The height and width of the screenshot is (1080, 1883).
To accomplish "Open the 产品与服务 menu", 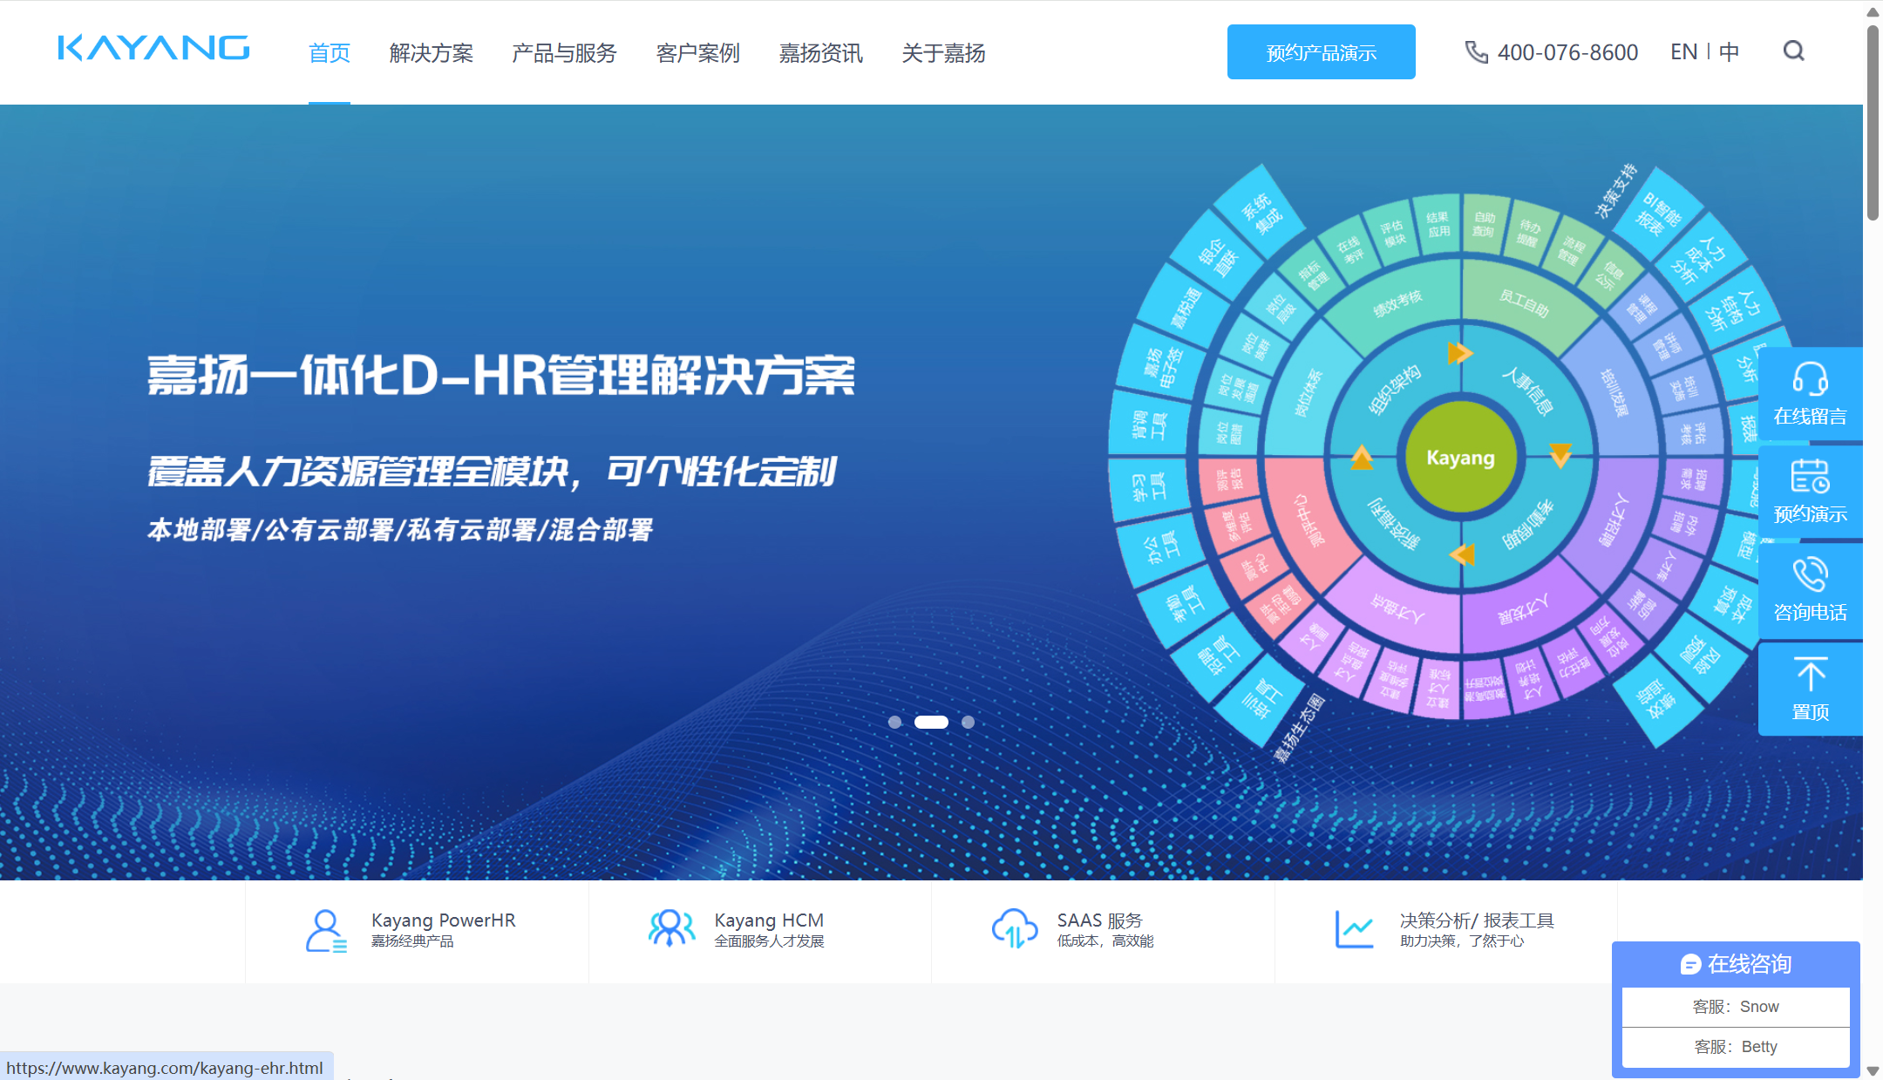I will point(563,53).
